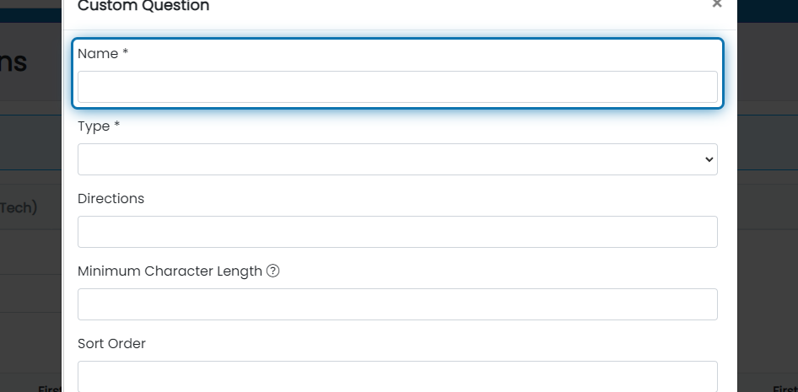Screen dimensions: 798x392
Task: Click the "Type *" field label
Action: pos(99,126)
